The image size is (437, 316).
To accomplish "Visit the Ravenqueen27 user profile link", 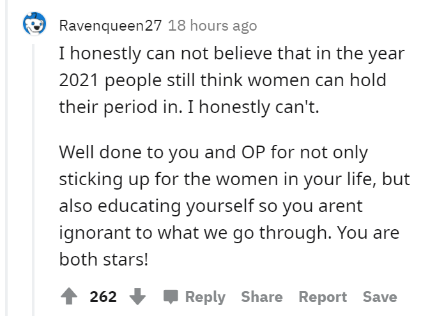I will click(x=111, y=26).
